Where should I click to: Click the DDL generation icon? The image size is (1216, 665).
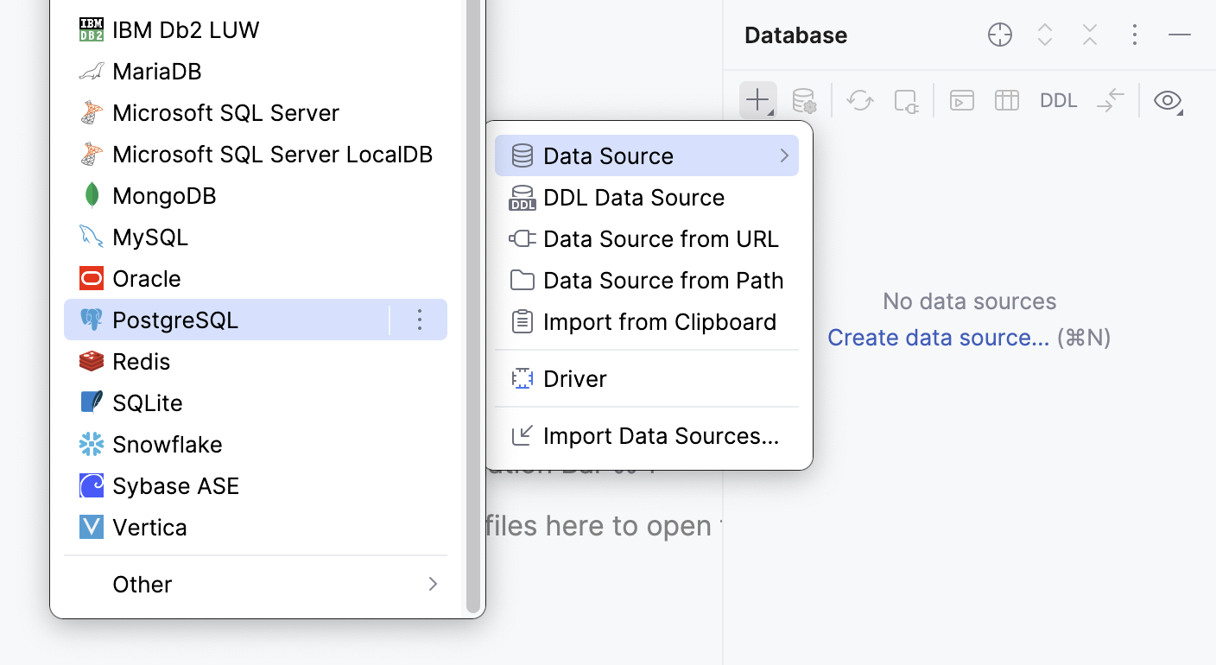[x=1058, y=100]
